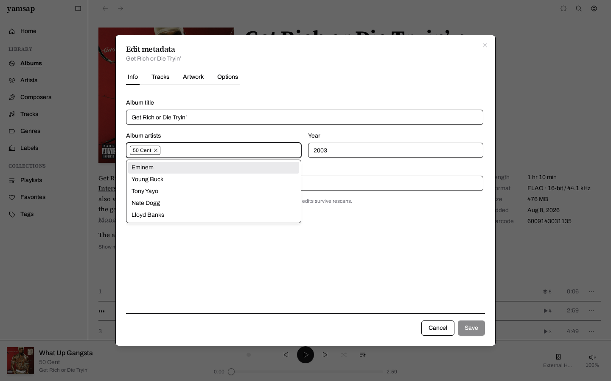
Task: Click the '100%' volume label
Action: tap(592, 365)
